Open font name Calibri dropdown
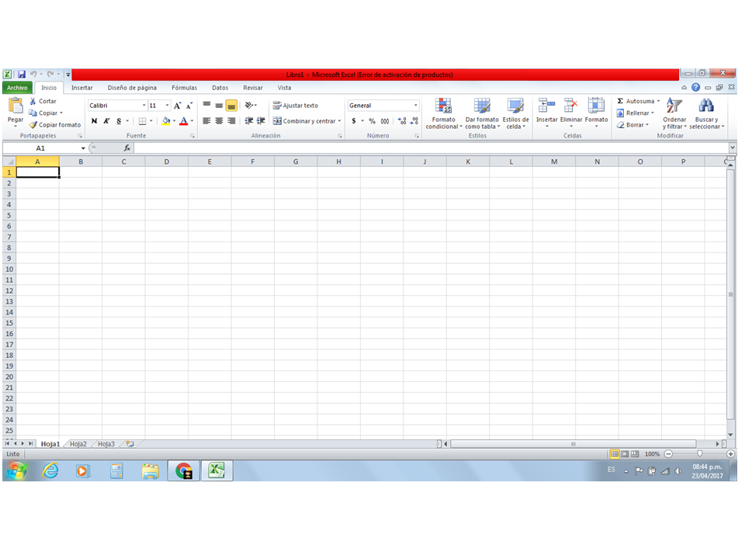This screenshot has width=745, height=559. [x=144, y=106]
